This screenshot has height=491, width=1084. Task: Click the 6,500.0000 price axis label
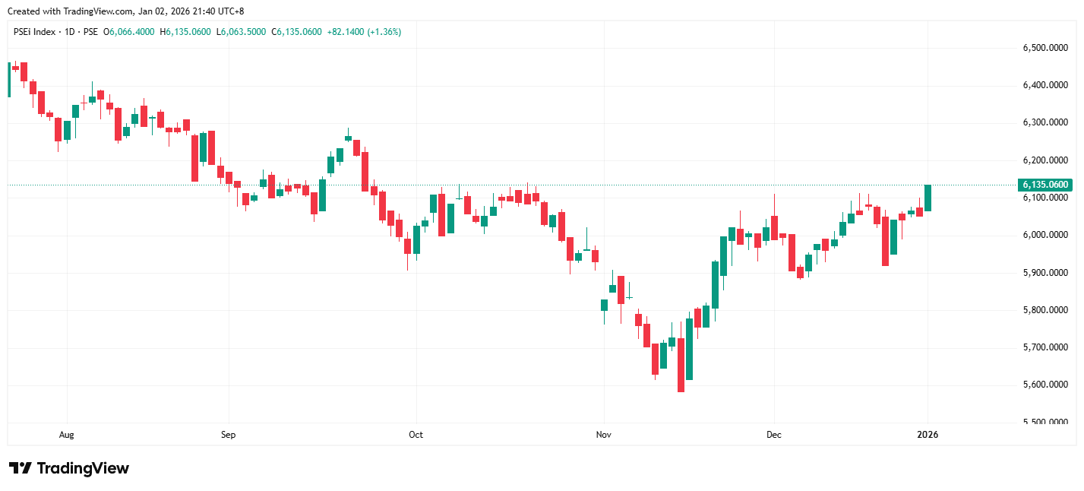click(1045, 48)
